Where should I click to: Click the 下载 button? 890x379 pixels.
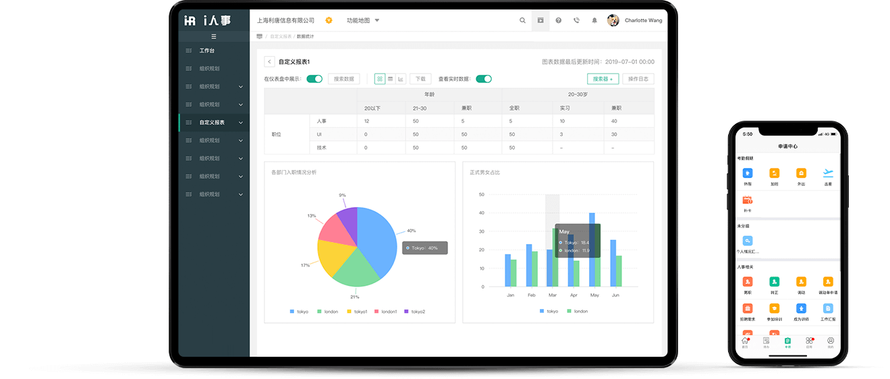[x=421, y=79]
